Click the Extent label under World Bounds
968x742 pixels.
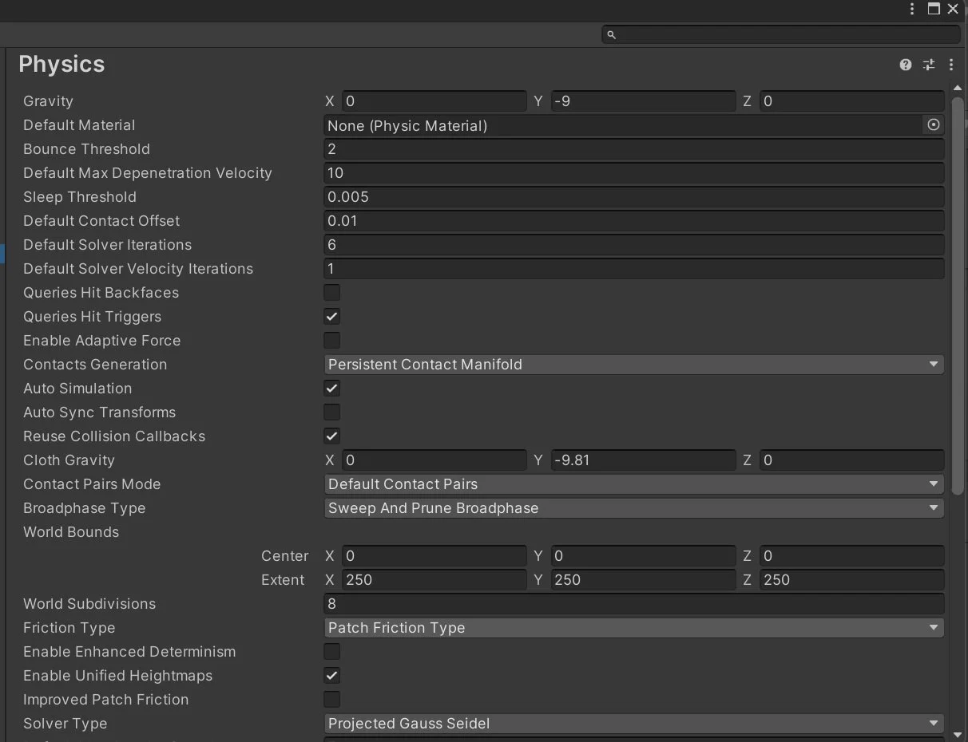(283, 579)
